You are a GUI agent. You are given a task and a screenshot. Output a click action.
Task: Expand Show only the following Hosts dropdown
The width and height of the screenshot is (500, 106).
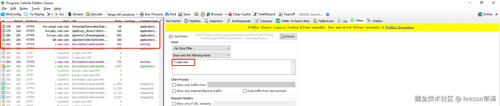[201, 55]
